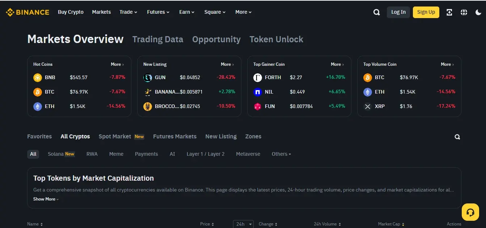Open the customer support headset chat button
Viewport: 486px width, 228px height.
(470, 212)
